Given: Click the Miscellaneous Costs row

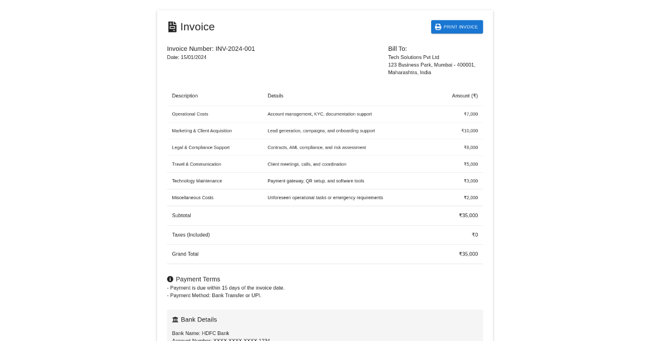Looking at the screenshot, I should [192, 198].
